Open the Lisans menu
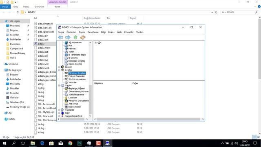Viewport: 261px width, 147px height. pyautogui.click(x=111, y=32)
